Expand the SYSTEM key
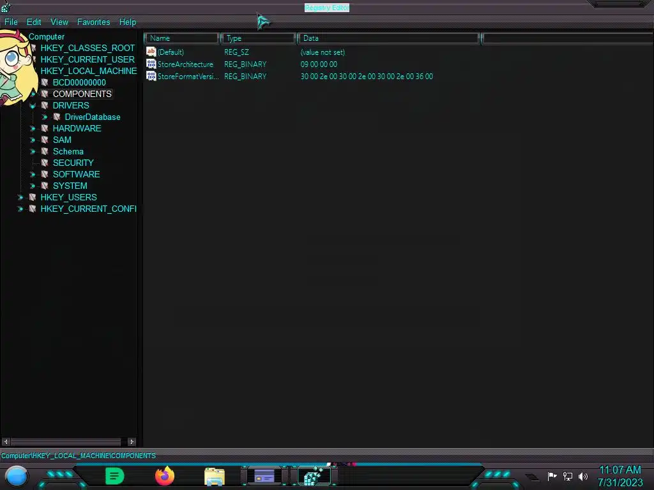654x490 pixels. point(33,186)
